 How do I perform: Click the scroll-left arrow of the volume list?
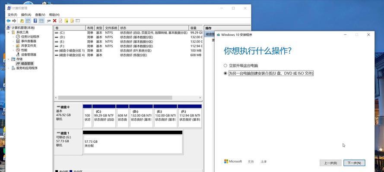[56, 98]
